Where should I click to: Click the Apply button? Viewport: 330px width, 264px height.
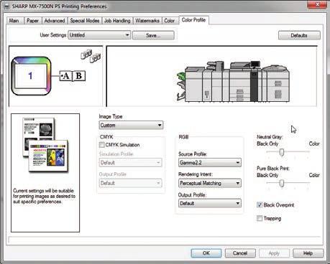274,253
